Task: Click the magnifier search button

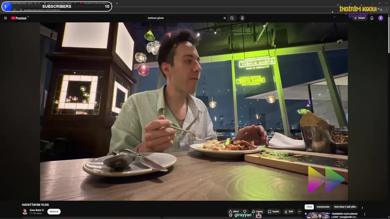Action: coord(232,18)
